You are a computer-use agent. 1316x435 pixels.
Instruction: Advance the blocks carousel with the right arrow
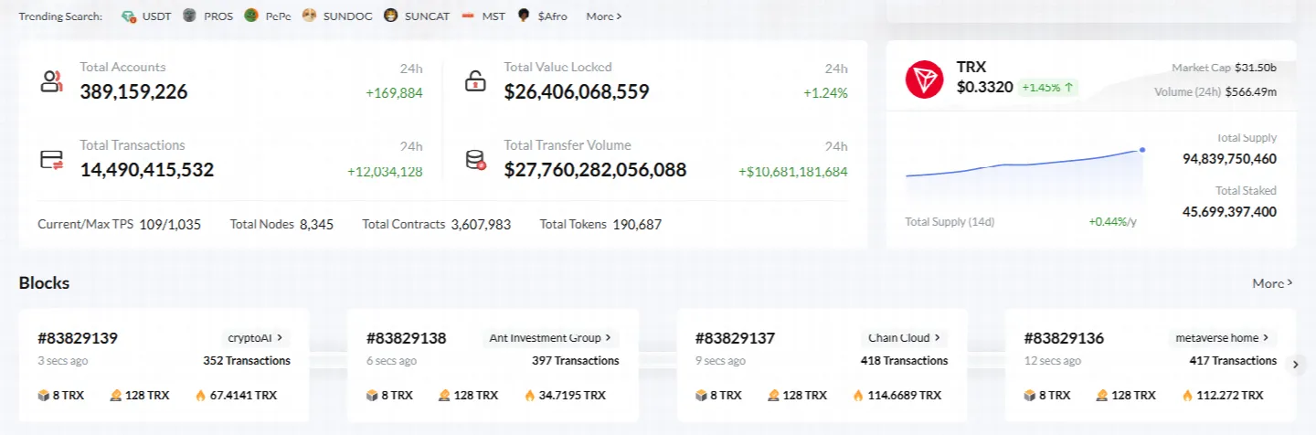click(x=1295, y=365)
